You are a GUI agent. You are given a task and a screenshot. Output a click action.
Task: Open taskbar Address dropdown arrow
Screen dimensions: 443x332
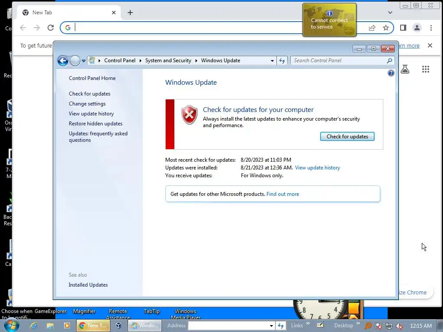[271, 326]
